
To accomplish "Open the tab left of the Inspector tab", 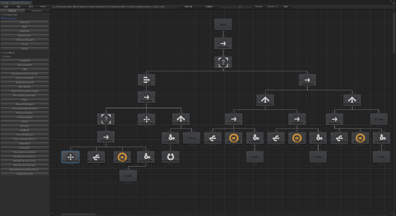I will pyautogui.click(x=12, y=11).
